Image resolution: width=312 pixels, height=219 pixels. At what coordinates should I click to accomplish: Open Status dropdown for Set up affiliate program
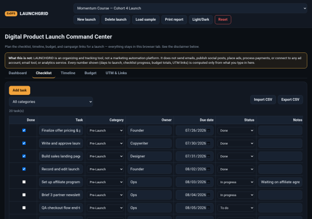[x=236, y=182]
